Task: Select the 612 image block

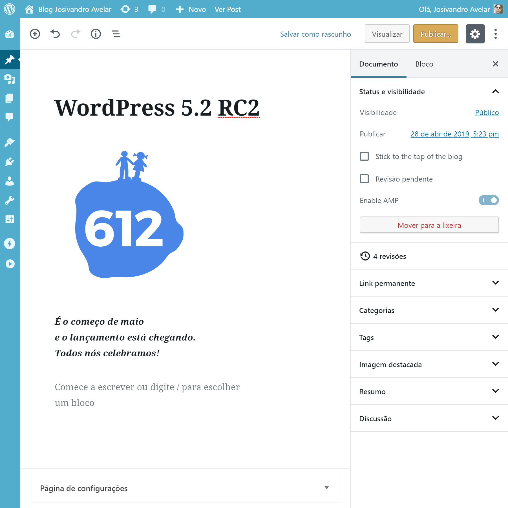Action: 129,214
